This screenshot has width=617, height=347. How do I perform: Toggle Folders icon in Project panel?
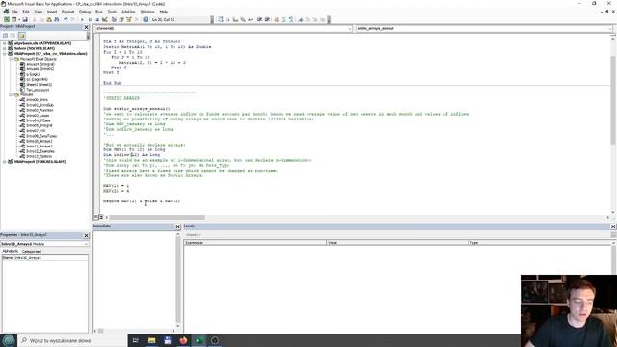pyautogui.click(x=21, y=35)
